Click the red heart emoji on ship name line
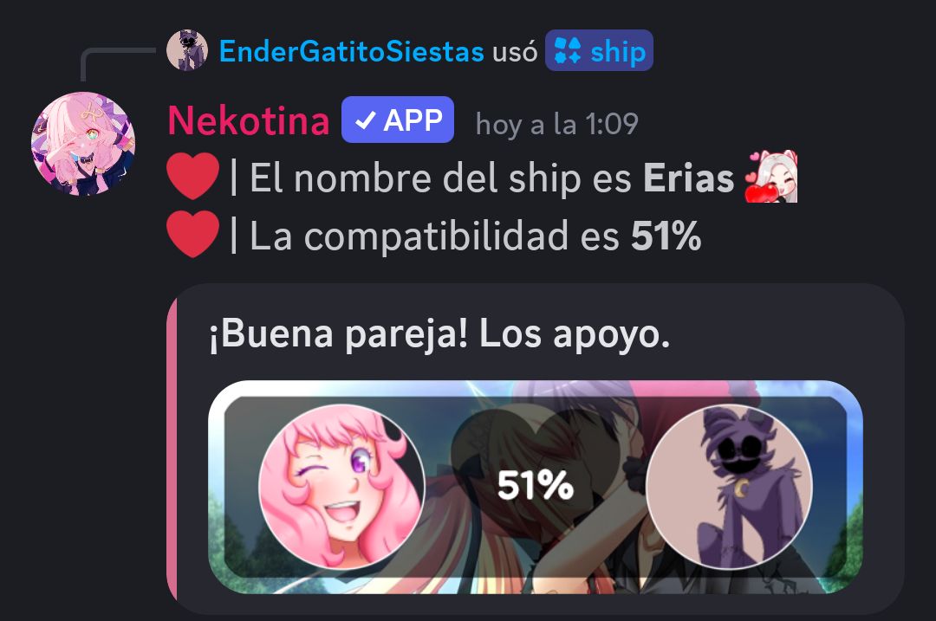 pyautogui.click(x=192, y=177)
